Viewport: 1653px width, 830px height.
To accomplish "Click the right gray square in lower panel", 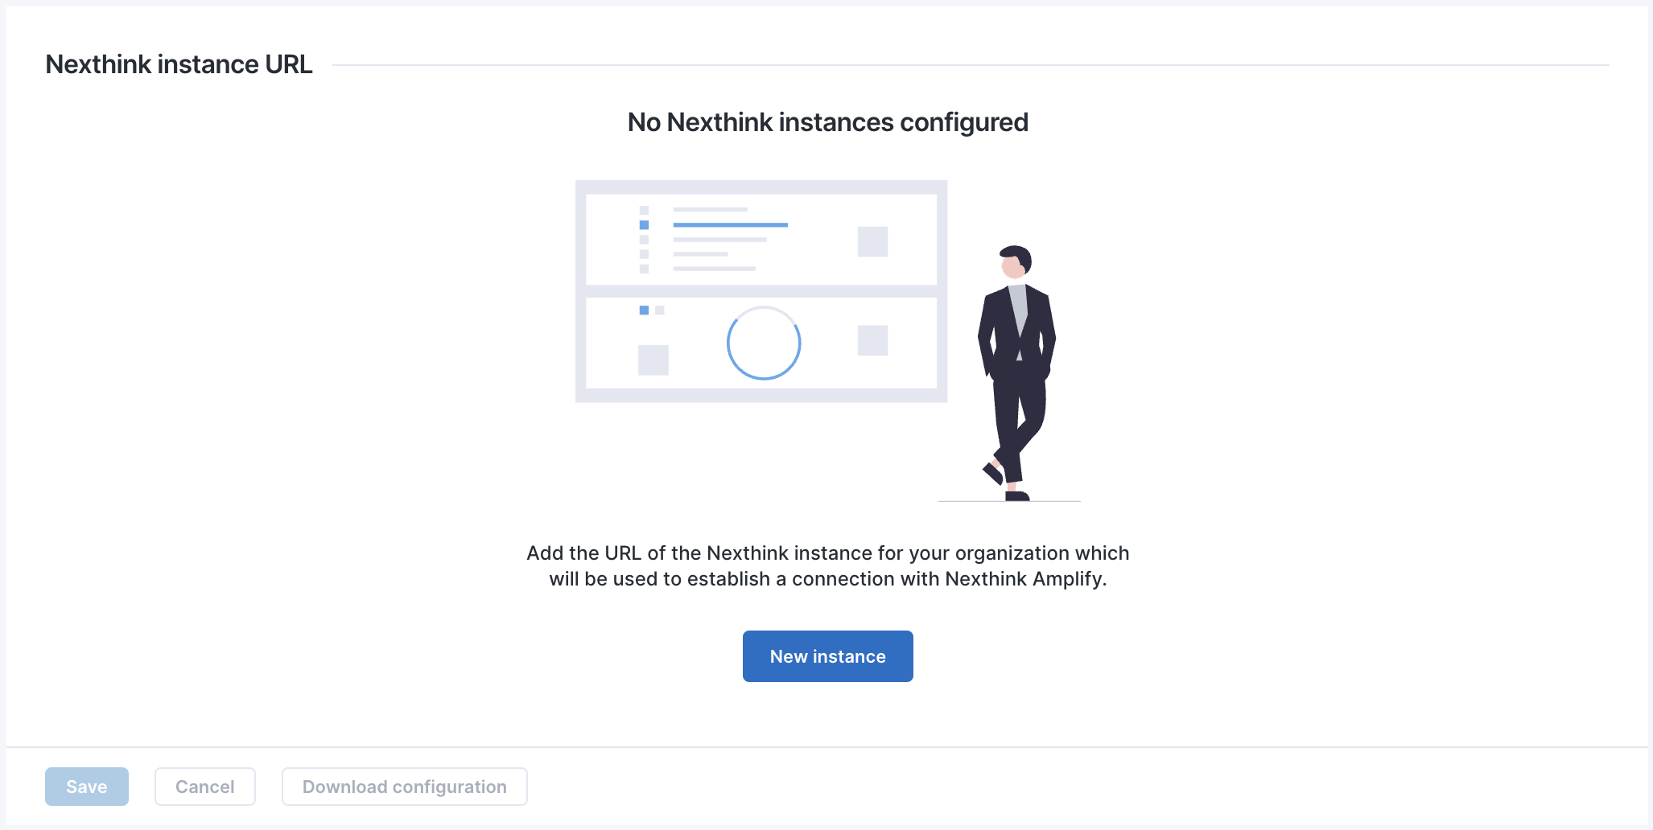I will click(x=872, y=340).
